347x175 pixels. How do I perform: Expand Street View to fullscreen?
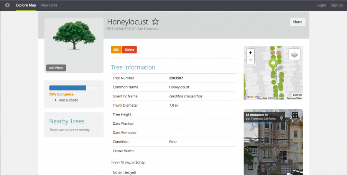point(294,115)
